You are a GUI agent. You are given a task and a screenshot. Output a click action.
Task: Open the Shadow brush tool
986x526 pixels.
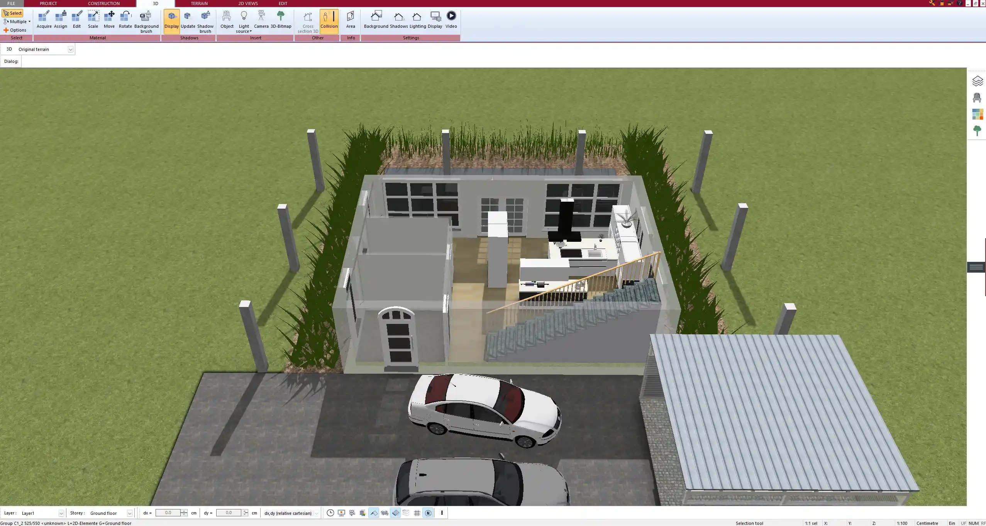[x=205, y=19]
